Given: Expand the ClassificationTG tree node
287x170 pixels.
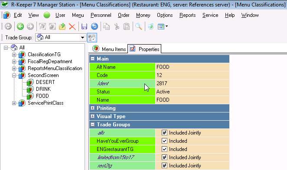Looking at the screenshot, I should click(14, 55).
